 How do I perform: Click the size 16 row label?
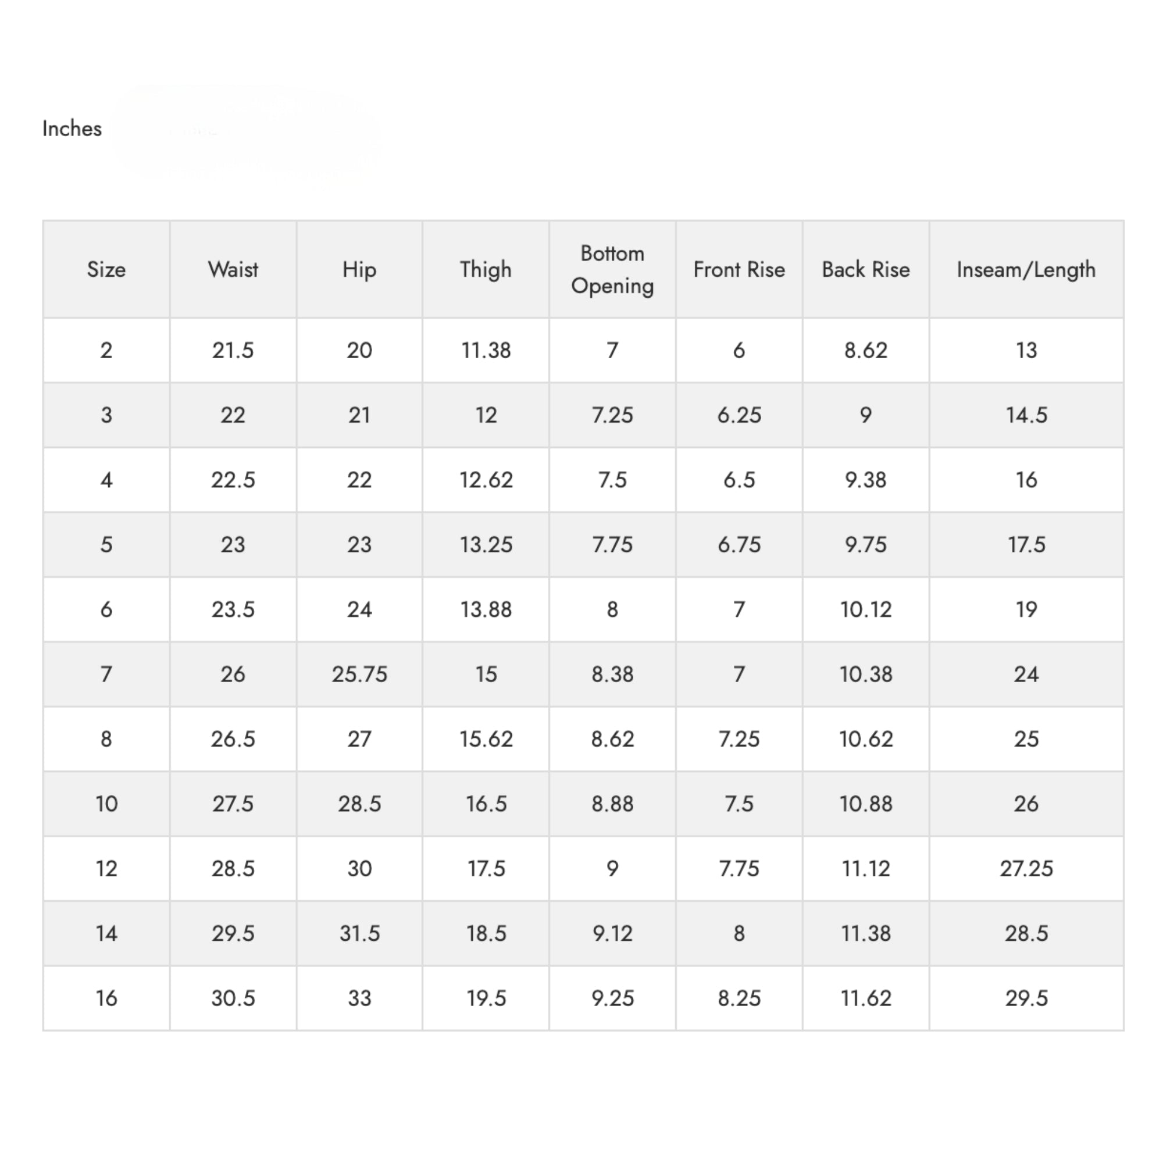click(x=106, y=998)
